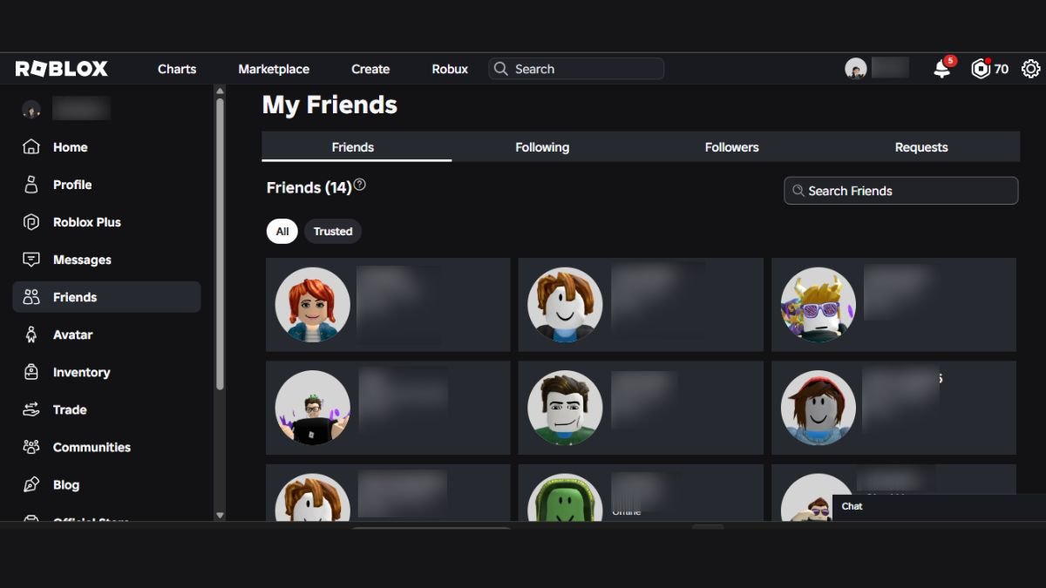
Task: Select the Friends tab
Action: 353,147
